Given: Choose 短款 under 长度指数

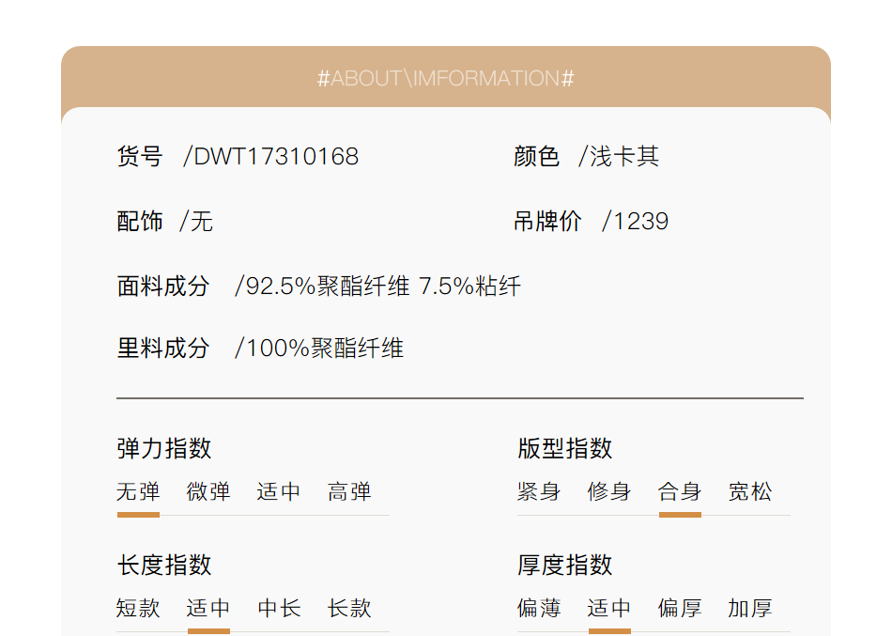Looking at the screenshot, I should [x=138, y=608].
